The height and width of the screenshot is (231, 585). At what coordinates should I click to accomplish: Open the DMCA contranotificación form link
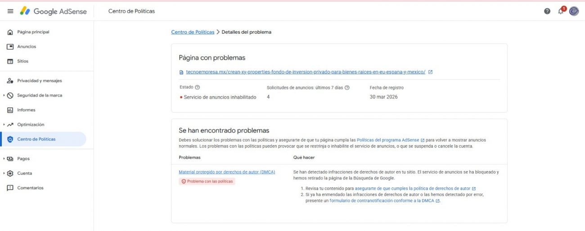(x=382, y=201)
